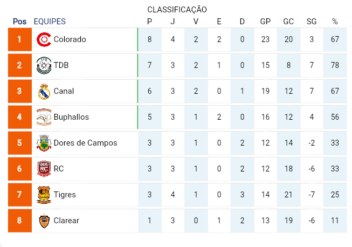Click the Colorado team crest icon

tap(44, 39)
